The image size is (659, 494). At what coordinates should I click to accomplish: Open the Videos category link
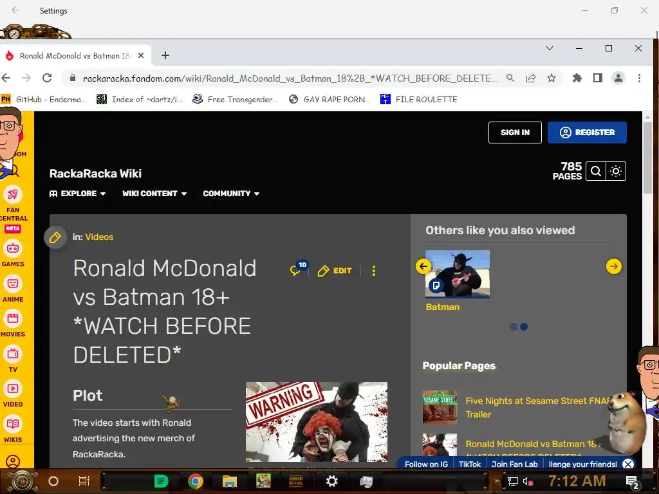click(x=99, y=237)
